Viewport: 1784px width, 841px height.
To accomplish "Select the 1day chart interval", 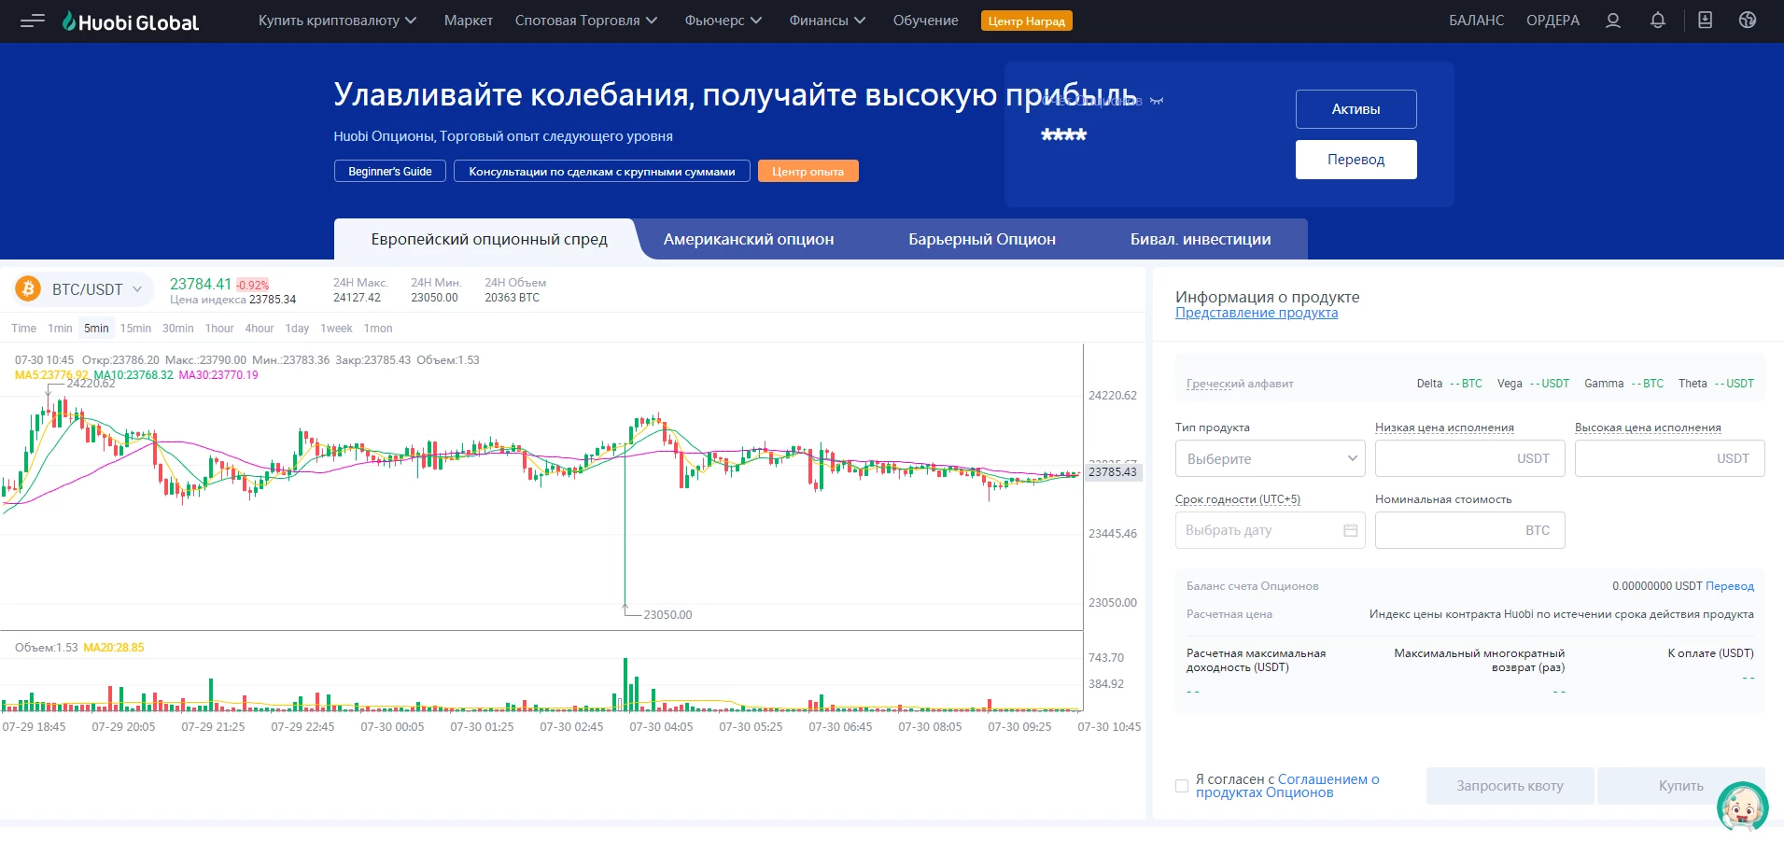I will tap(297, 329).
